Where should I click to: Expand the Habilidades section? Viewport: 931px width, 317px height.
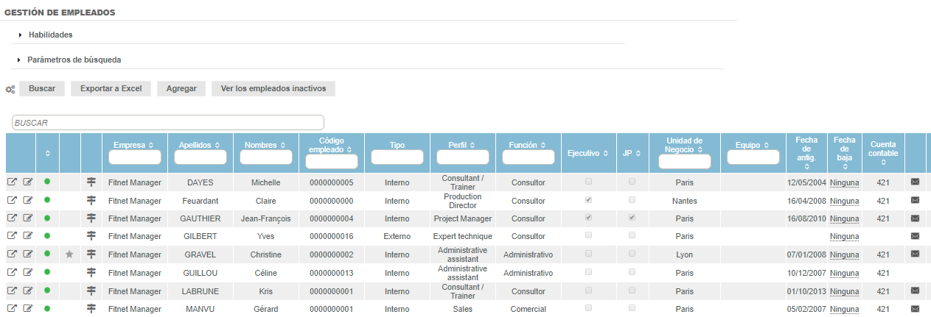(x=50, y=35)
